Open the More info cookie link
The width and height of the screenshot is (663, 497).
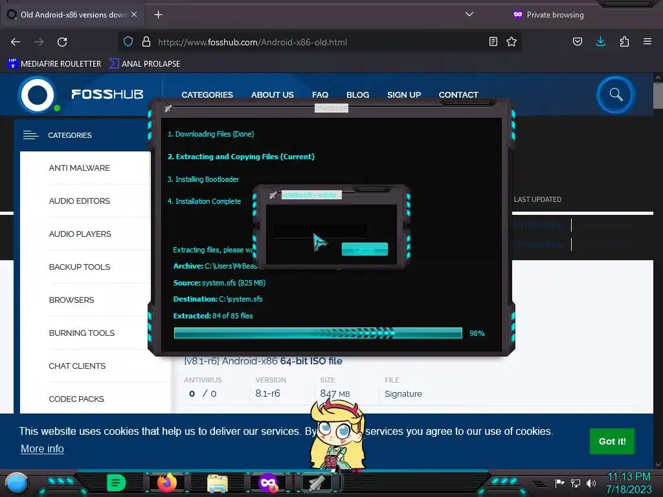[42, 449]
